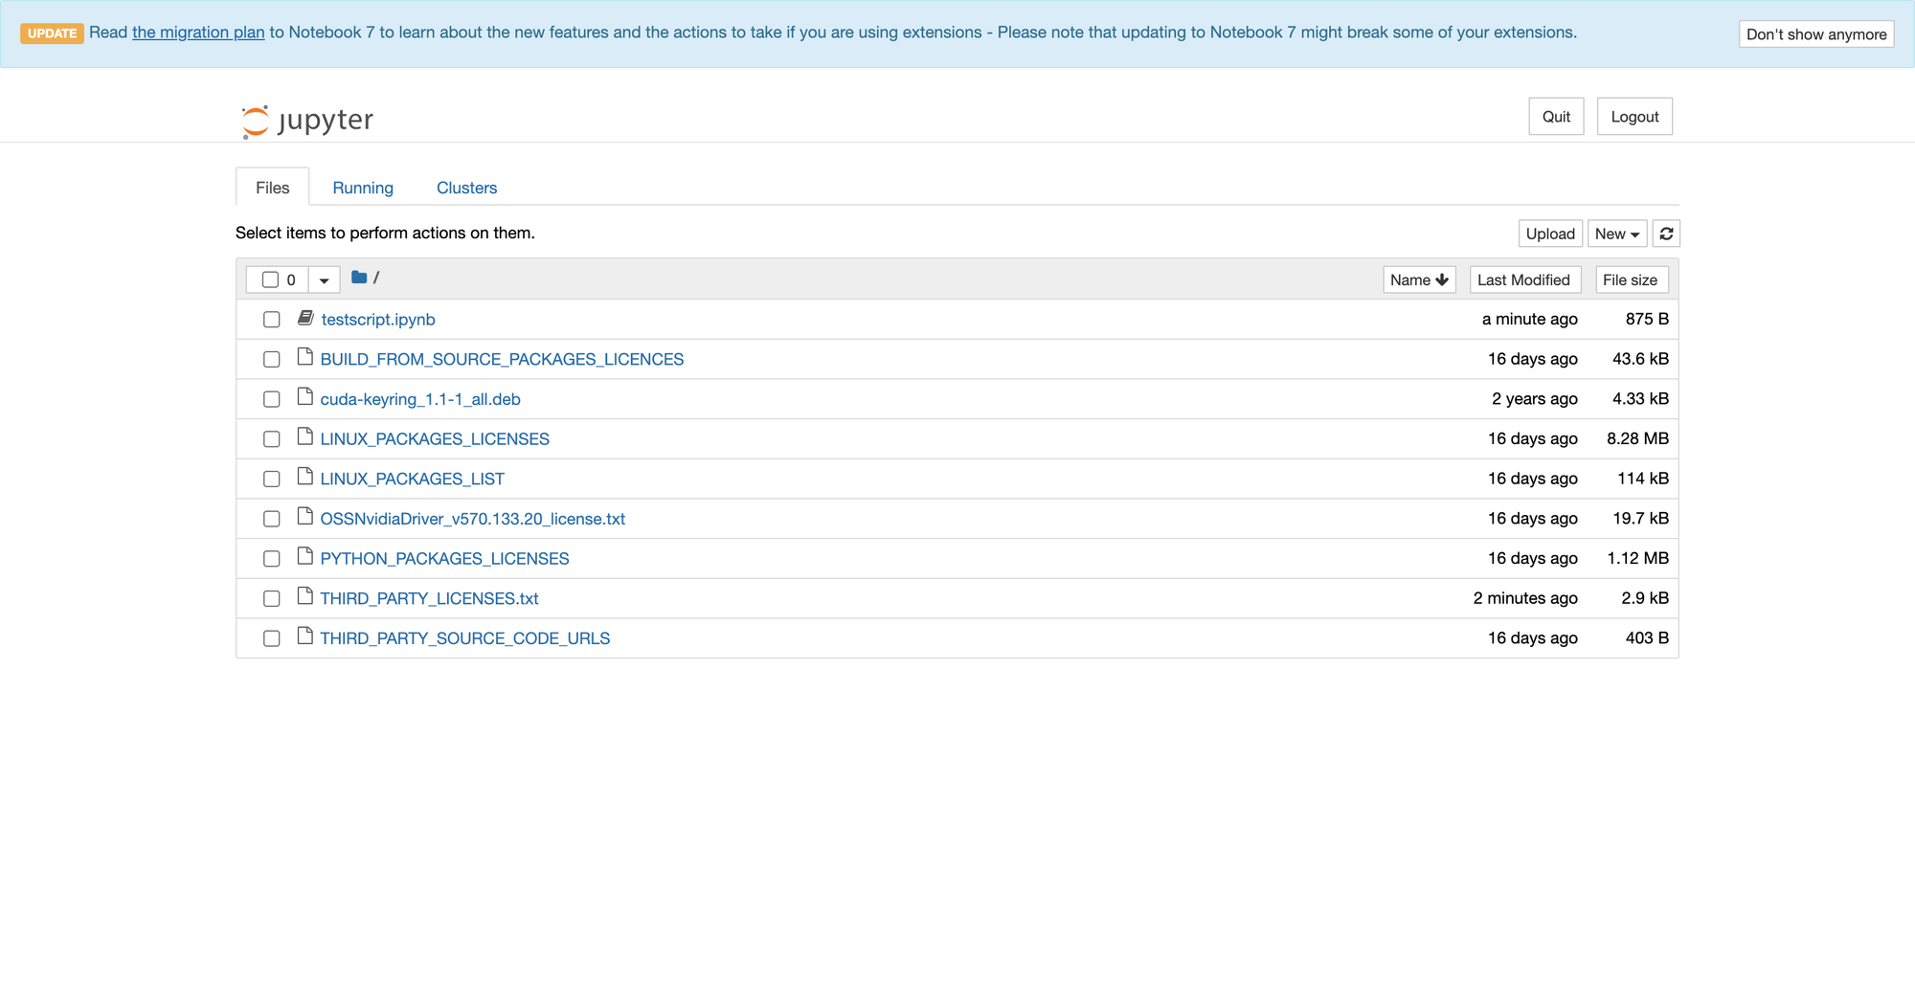Click the Jupyter logo icon
The width and height of the screenshot is (1915, 982).
pos(255,121)
